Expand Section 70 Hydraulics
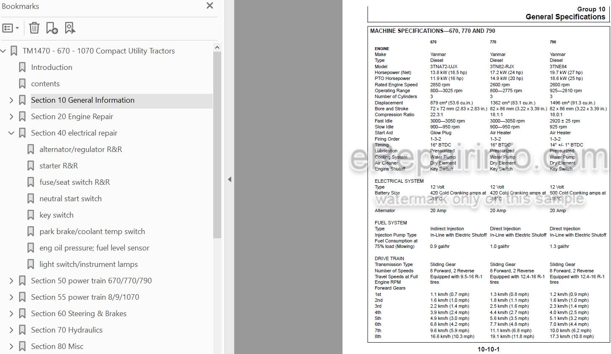611x354 pixels. 11,330
